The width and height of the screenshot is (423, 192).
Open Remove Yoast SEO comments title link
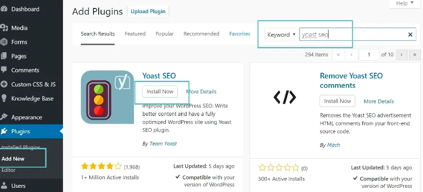tap(351, 81)
